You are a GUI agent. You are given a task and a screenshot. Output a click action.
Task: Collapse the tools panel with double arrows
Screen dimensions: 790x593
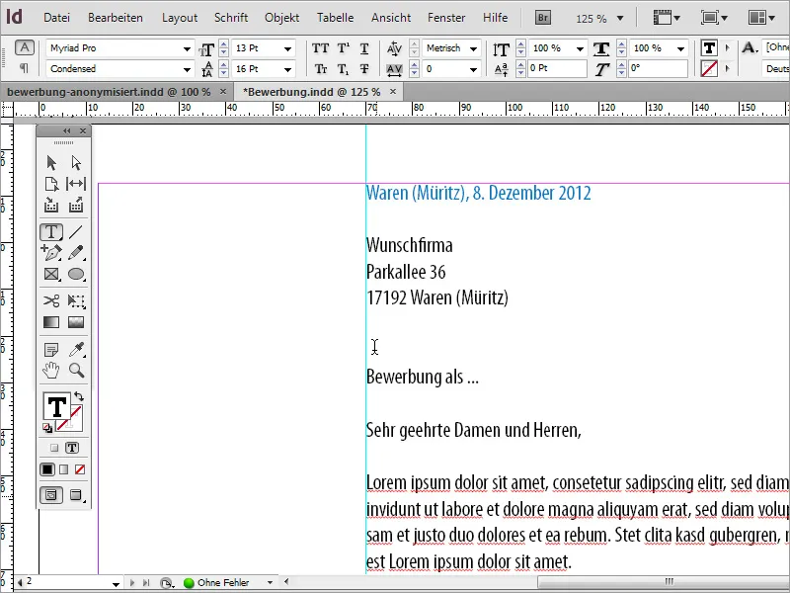coord(66,131)
